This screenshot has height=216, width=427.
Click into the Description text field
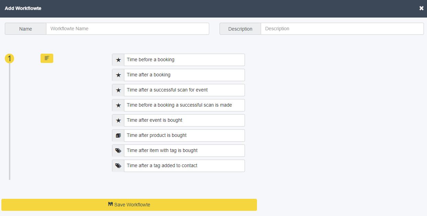point(342,29)
